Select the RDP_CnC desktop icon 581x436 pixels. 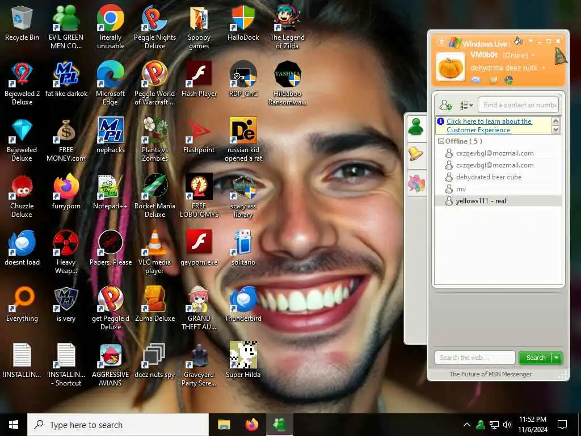pyautogui.click(x=243, y=79)
